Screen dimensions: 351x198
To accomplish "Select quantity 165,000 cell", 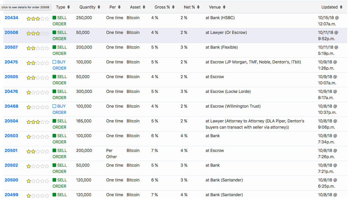I will click(x=84, y=121).
